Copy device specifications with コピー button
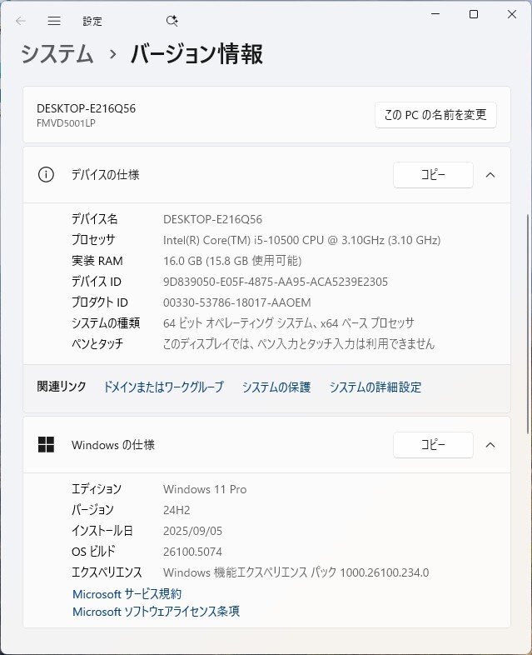The height and width of the screenshot is (655, 532). pos(433,175)
